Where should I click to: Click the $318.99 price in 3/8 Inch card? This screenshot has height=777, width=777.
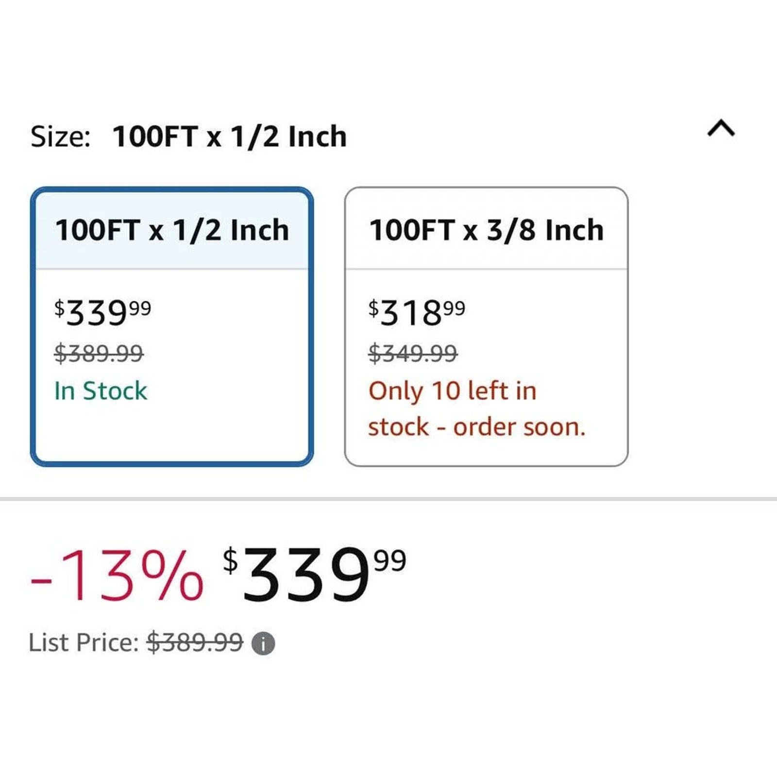tap(417, 312)
